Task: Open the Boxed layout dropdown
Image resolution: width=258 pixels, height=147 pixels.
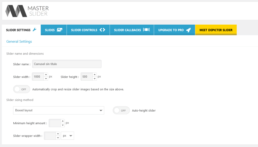Action: point(58,110)
